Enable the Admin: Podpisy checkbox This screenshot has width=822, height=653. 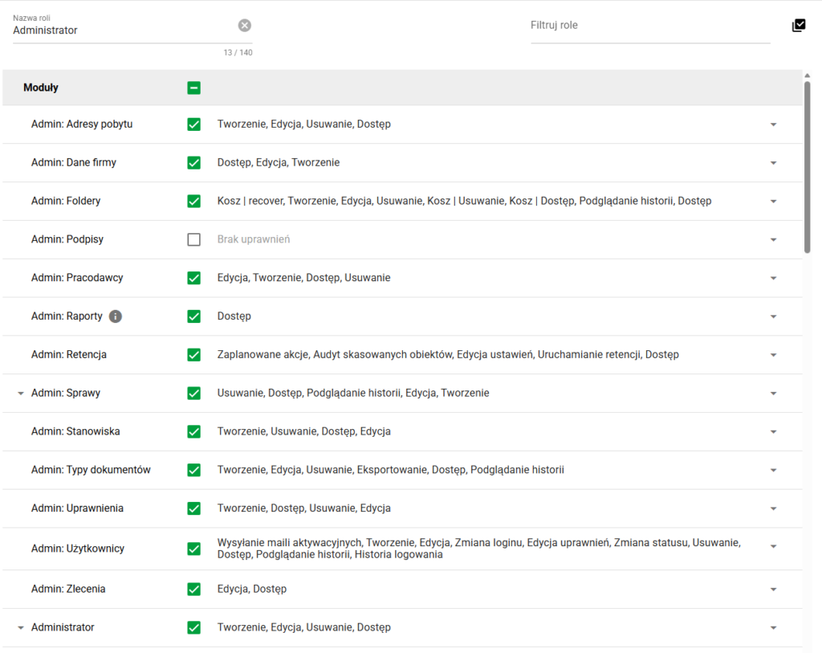tap(194, 239)
